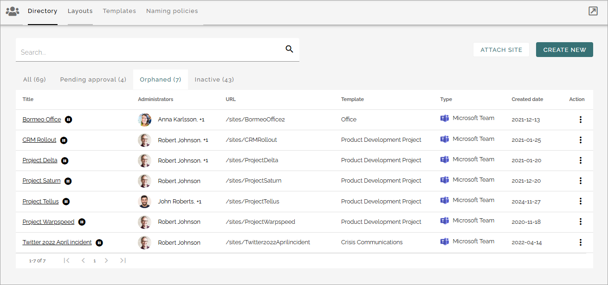Click the search magnifier icon
Image resolution: width=608 pixels, height=285 pixels.
[x=289, y=49]
